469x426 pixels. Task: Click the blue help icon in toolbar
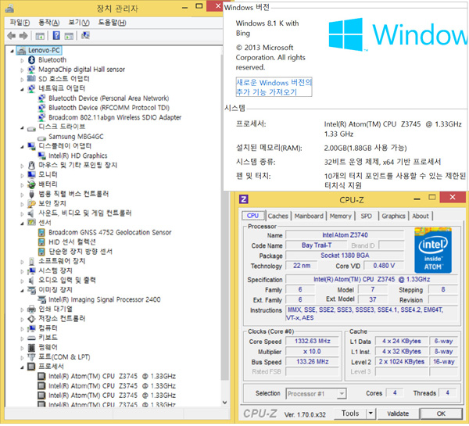coord(56,36)
